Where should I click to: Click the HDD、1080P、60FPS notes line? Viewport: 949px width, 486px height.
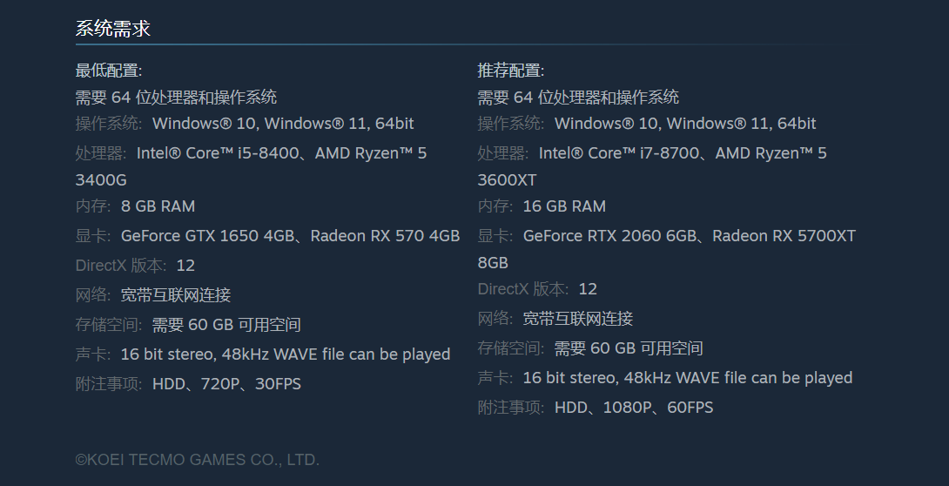tap(634, 408)
